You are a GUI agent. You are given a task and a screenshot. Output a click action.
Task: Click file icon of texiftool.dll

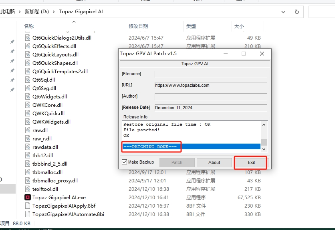pyautogui.click(x=28, y=189)
